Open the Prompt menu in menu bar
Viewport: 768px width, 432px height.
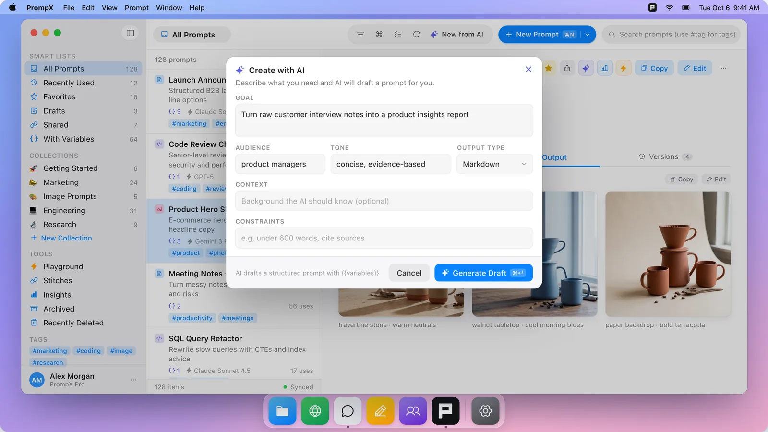pos(137,8)
